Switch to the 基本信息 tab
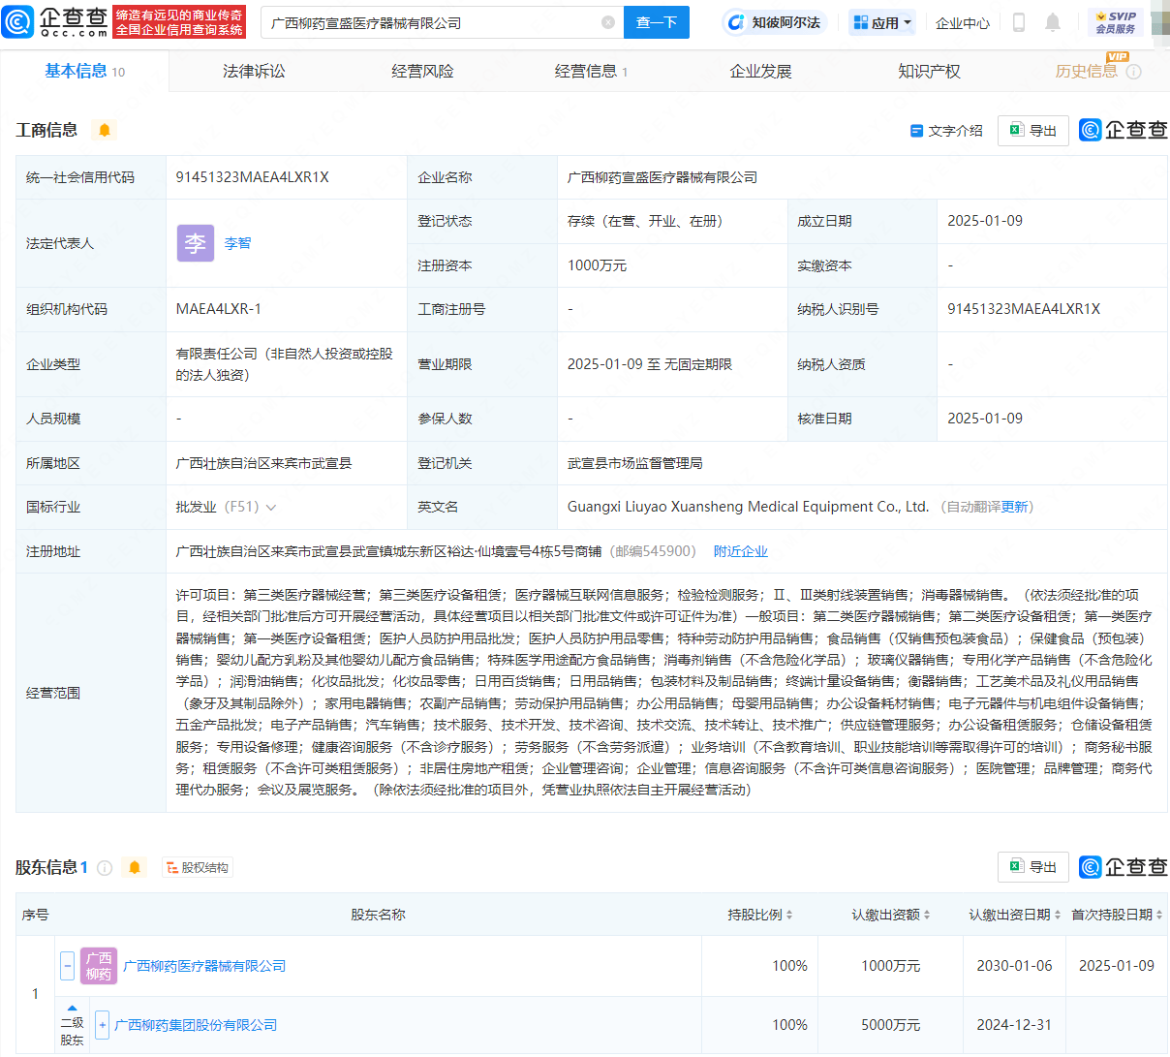This screenshot has height=1057, width=1170. point(84,72)
